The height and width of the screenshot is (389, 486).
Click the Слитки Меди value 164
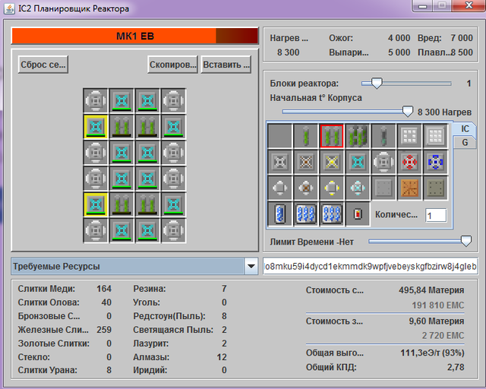click(104, 289)
